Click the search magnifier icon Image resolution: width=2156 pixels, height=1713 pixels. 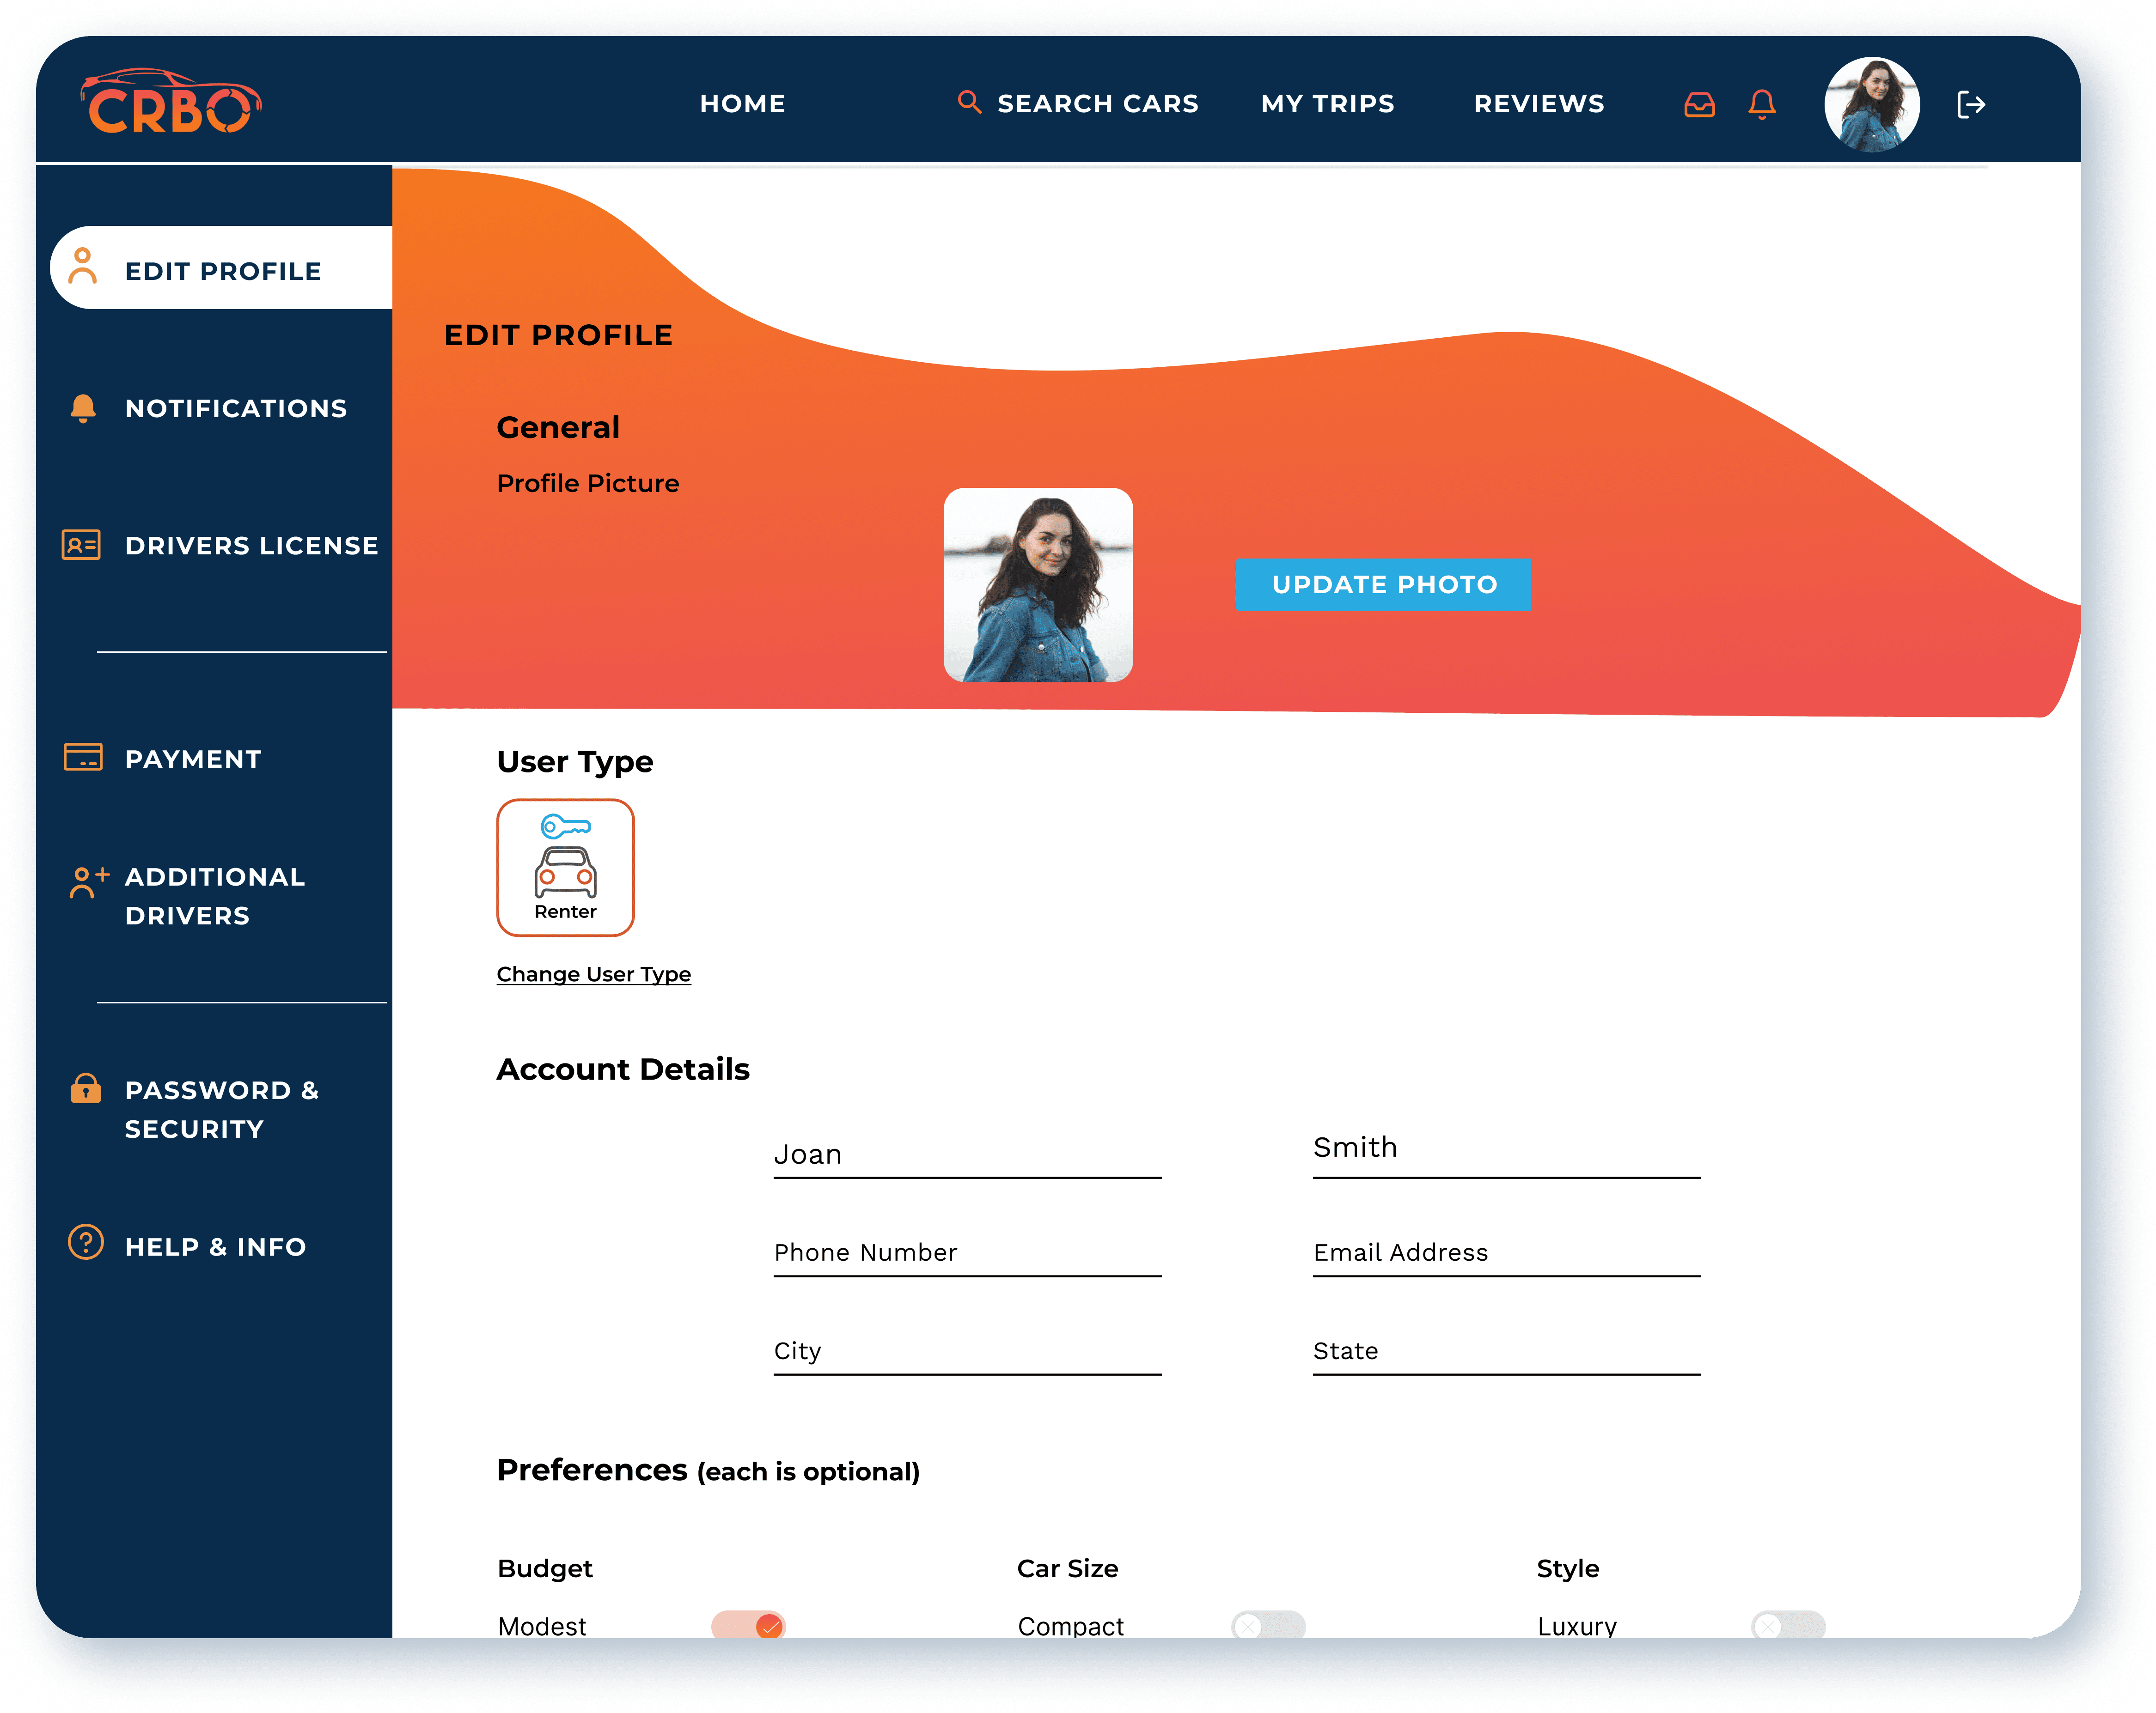968,102
